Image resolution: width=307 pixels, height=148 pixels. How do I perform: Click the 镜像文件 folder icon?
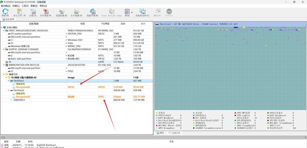[x=7, y=74]
